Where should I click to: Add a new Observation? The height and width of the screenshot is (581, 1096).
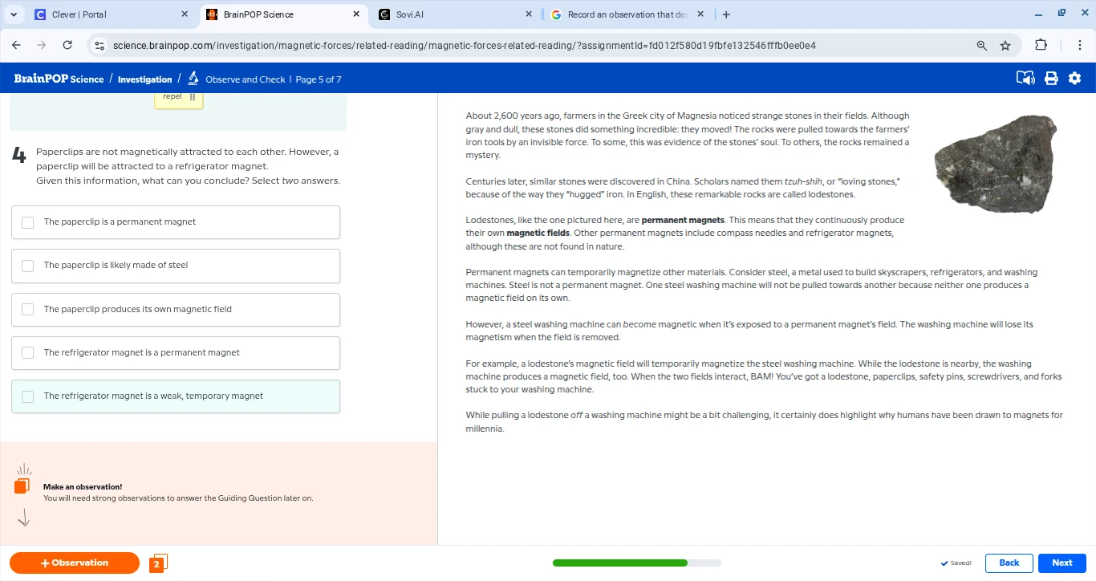pos(75,563)
